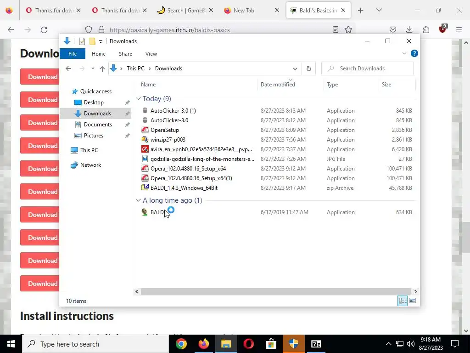
Task: Select Opera_102.0.4880.16_Setup_x64(1) file name
Action: pyautogui.click(x=191, y=178)
